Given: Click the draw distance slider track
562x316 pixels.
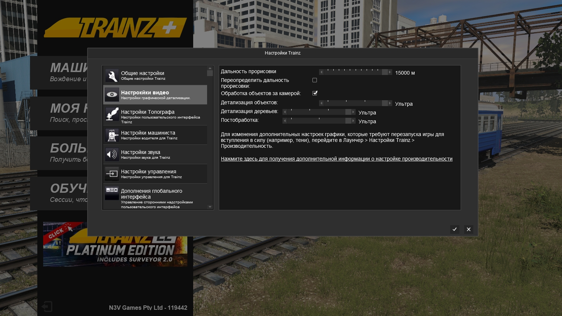Looking at the screenshot, I should coord(356,72).
